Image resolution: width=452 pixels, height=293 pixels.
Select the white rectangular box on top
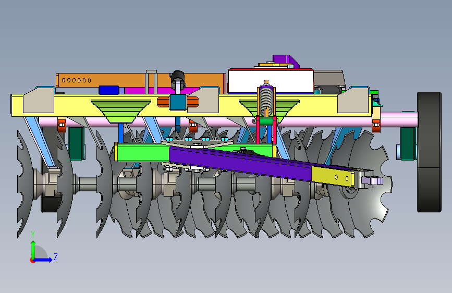click(271, 81)
